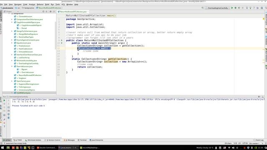Open Java Enterprise tool window tab
This screenshot has width=267, height=150.
(96, 140)
